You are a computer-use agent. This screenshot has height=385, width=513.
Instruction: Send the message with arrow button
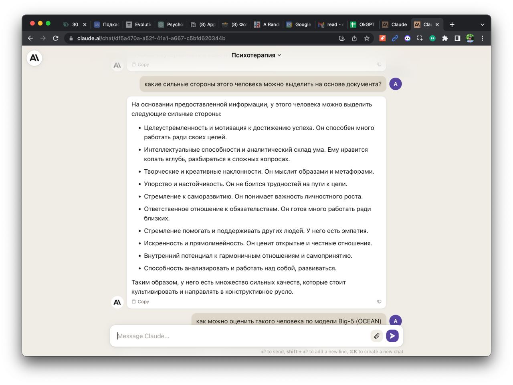pyautogui.click(x=392, y=336)
